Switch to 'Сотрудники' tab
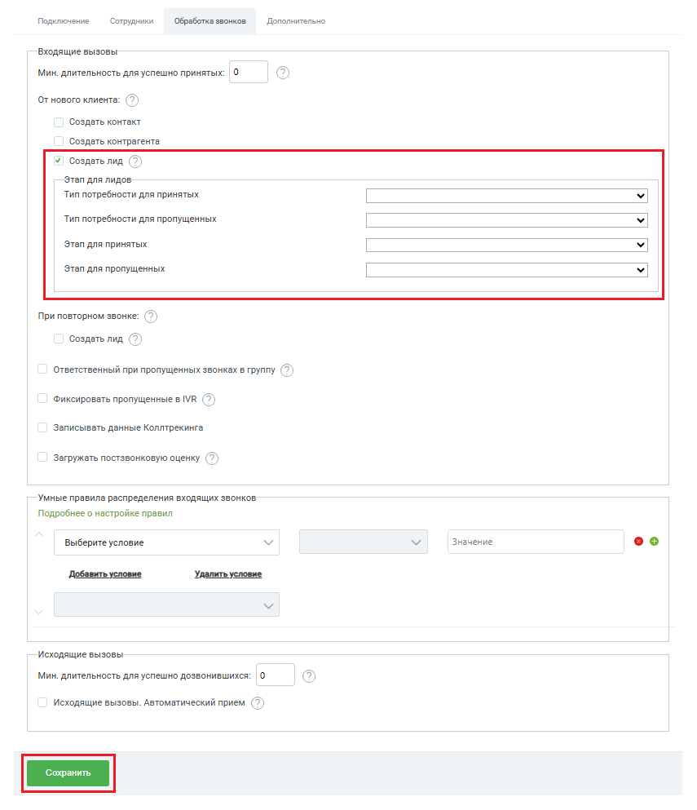Screen dimensions: 697x810 pyautogui.click(x=132, y=21)
